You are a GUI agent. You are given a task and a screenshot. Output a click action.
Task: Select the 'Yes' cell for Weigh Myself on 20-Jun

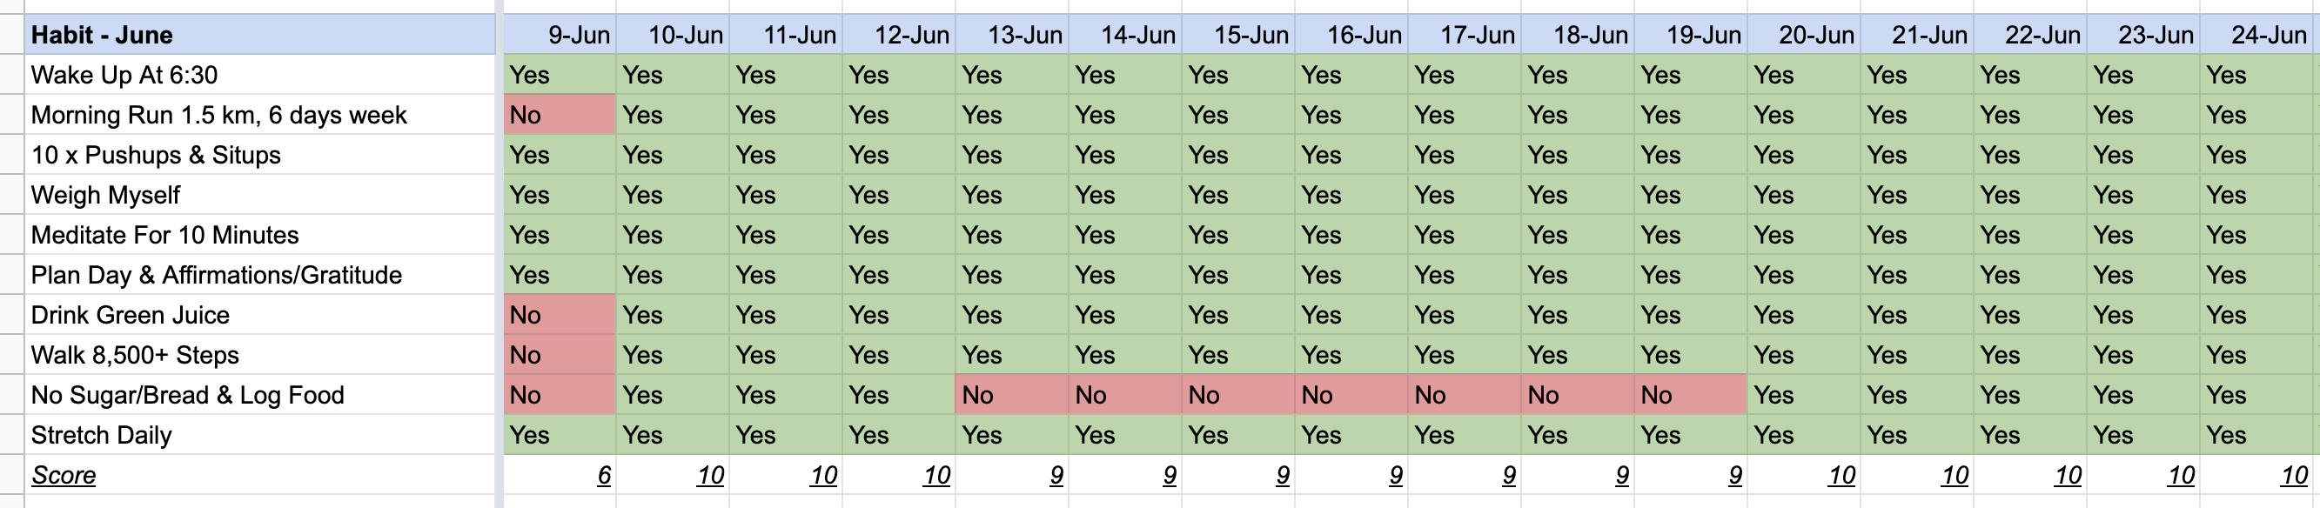point(1804,195)
